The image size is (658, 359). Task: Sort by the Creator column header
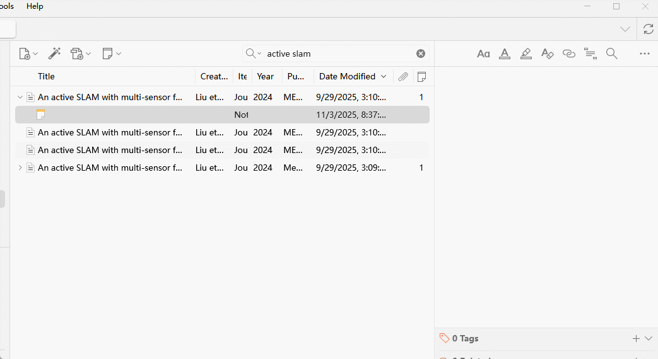214,76
